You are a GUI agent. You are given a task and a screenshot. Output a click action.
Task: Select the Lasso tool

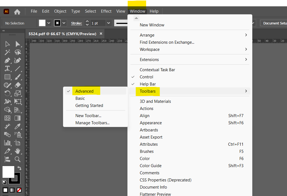click(x=18, y=52)
